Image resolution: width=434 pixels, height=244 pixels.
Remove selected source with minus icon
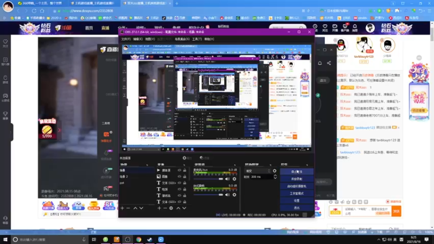165,208
